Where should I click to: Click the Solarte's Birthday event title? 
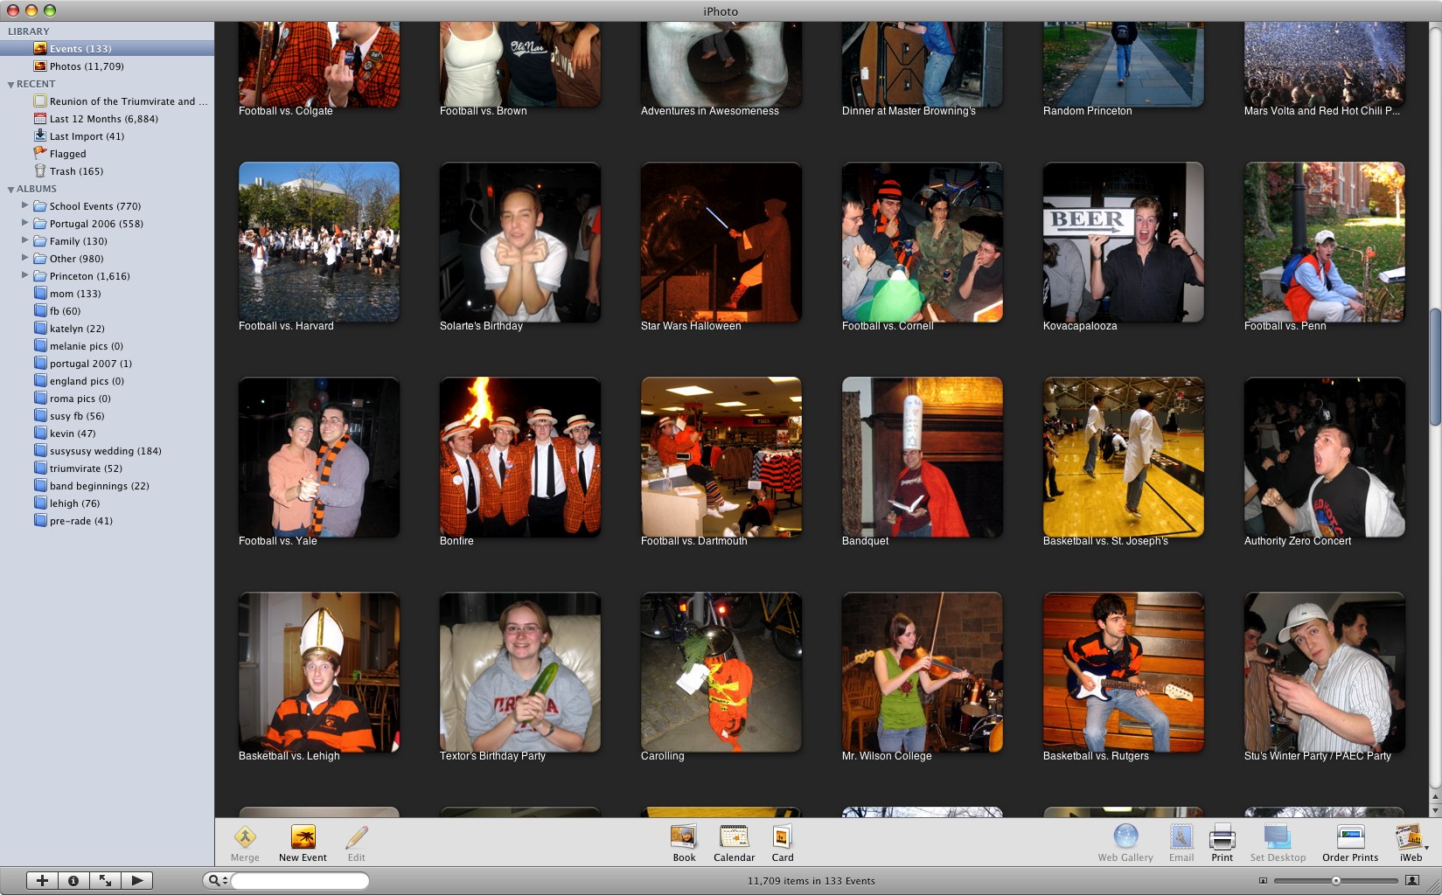pyautogui.click(x=481, y=326)
